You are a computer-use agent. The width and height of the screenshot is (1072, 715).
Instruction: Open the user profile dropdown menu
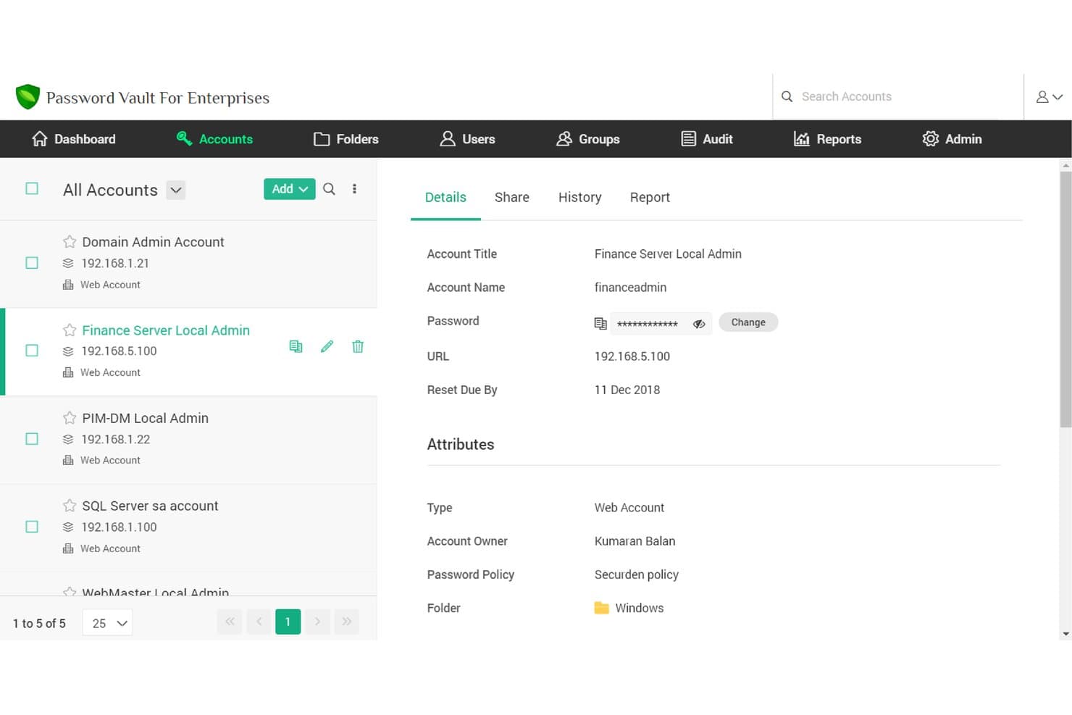(1049, 96)
